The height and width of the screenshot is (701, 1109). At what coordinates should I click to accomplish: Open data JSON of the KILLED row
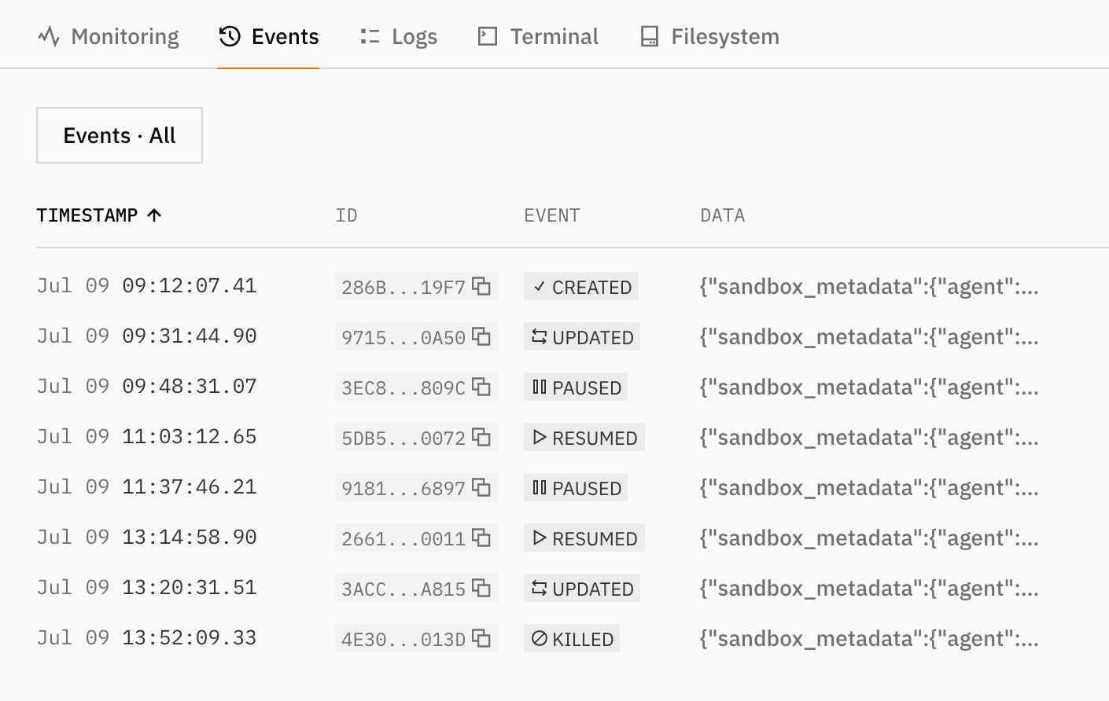tap(869, 639)
